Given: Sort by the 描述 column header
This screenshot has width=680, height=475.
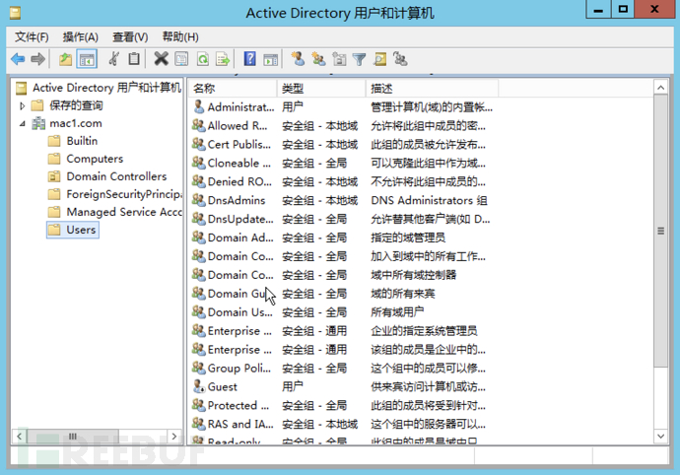Looking at the screenshot, I should [x=433, y=89].
